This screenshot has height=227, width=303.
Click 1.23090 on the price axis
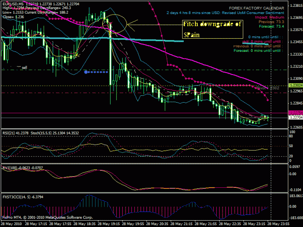[296, 79]
